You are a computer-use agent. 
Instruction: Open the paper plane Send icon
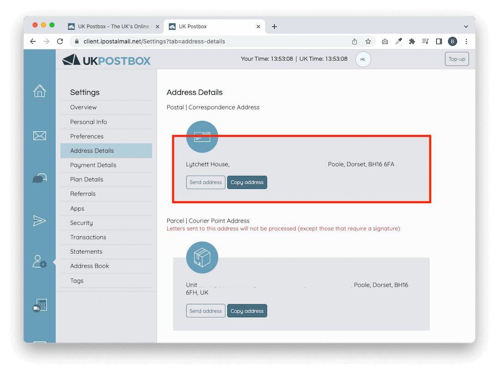[x=39, y=221]
